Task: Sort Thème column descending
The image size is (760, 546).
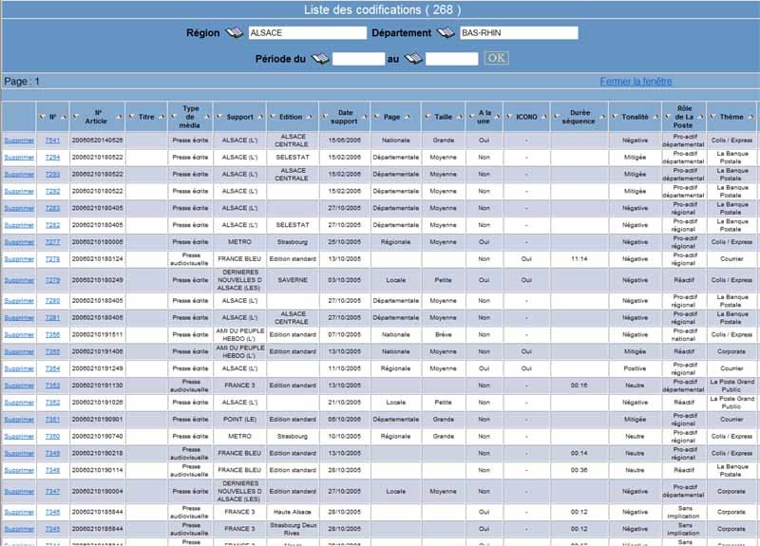Action: pyautogui.click(x=712, y=117)
